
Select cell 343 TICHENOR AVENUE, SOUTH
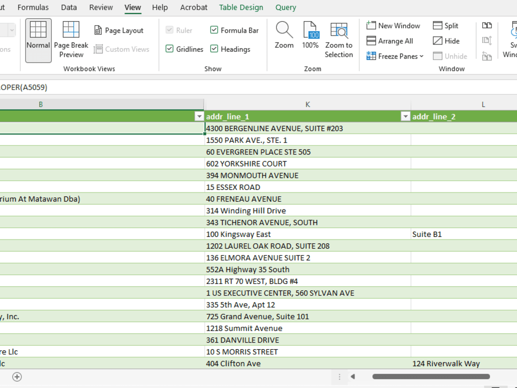(308, 222)
